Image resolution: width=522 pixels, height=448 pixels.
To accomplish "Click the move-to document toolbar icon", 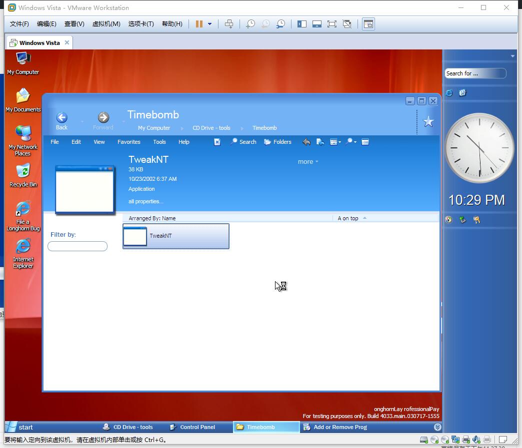I will tap(320, 142).
